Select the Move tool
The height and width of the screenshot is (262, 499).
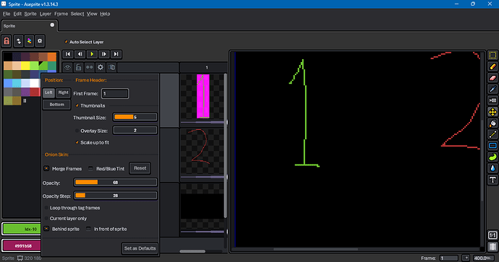click(492, 112)
